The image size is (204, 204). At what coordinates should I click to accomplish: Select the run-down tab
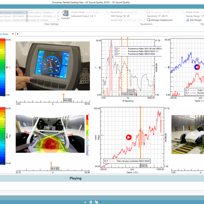coord(4,34)
